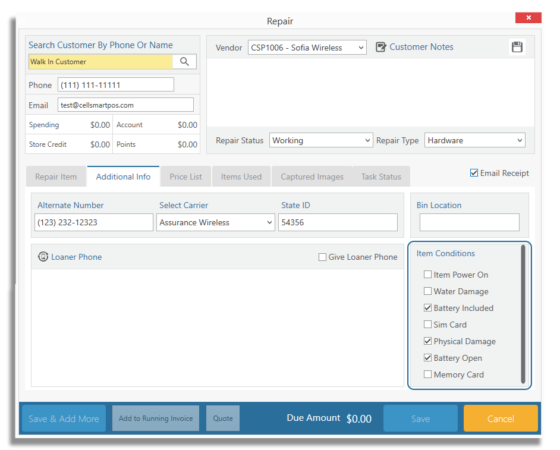Close the Repair window

click(528, 17)
